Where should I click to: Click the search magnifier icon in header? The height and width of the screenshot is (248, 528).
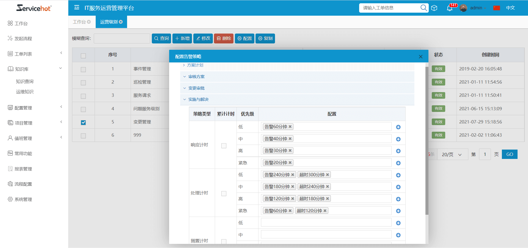pos(424,8)
